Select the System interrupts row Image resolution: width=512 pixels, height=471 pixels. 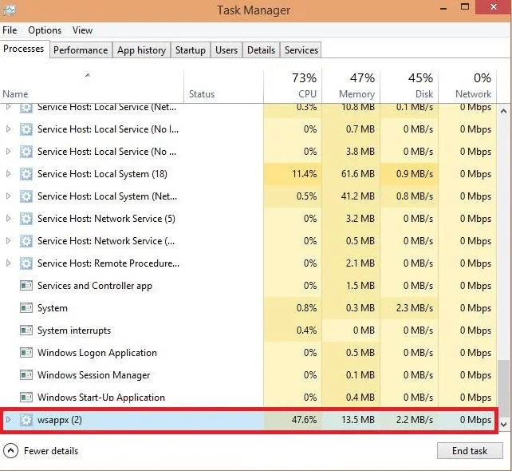(248, 330)
